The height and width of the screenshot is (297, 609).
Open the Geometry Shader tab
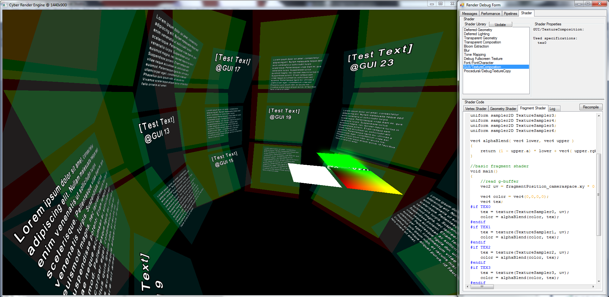[x=503, y=109]
